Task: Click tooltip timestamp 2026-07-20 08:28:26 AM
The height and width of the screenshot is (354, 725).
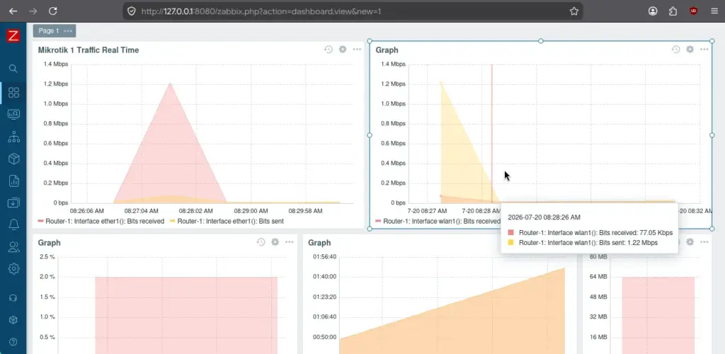Action: pos(544,217)
